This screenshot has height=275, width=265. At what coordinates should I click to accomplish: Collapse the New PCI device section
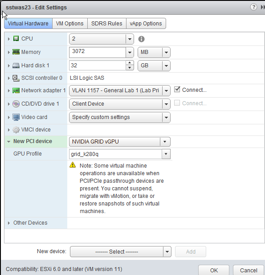[8, 141]
